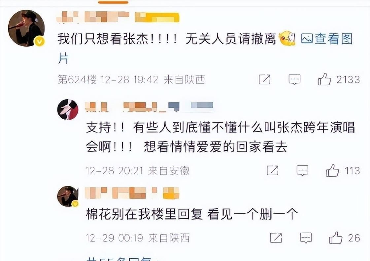Tap the yellow verified badge on top avatar

(x=39, y=42)
